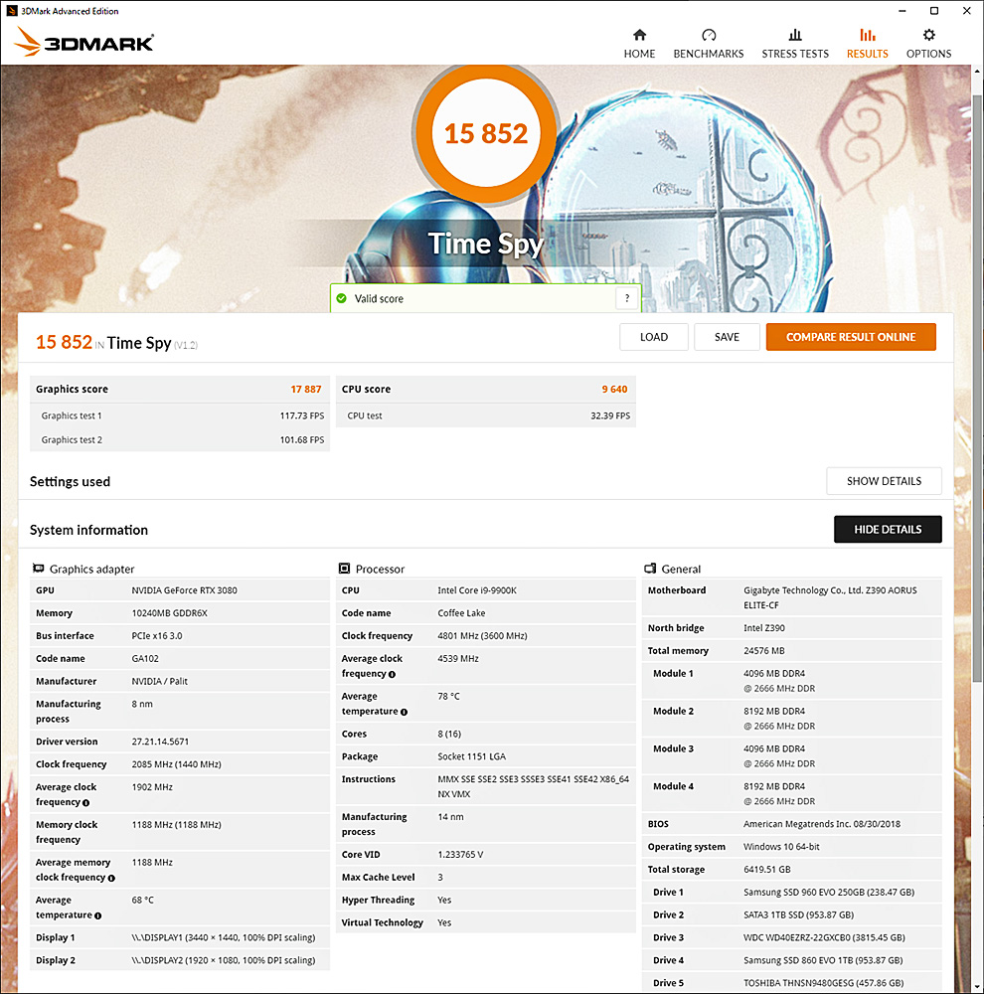Switch to STRESS TESTS tab label
The width and height of the screenshot is (984, 994).
(x=795, y=54)
